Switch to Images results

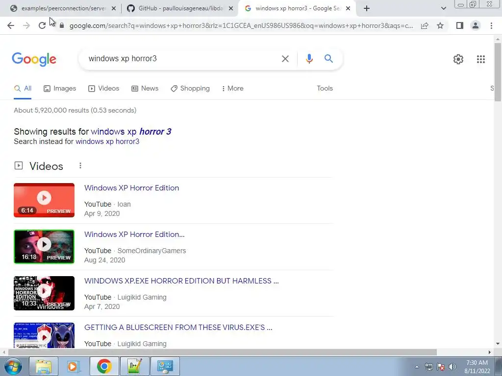[x=60, y=89]
